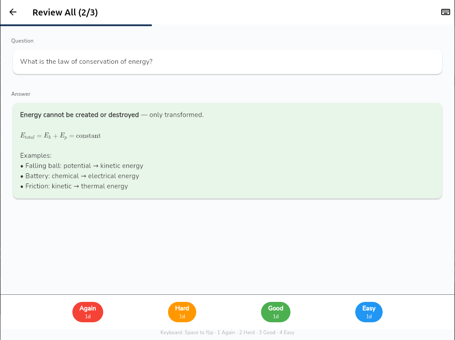Click the review progress bar
This screenshot has width=455, height=340.
coord(227,25)
